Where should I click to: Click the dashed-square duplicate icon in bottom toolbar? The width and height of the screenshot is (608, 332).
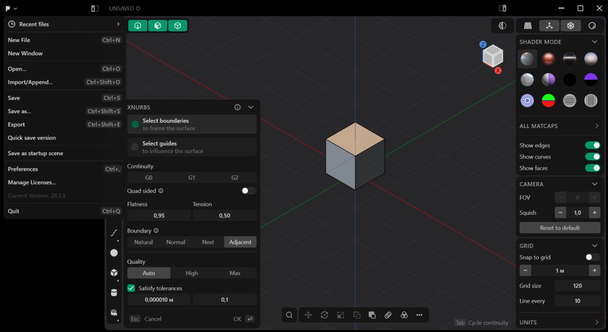click(x=357, y=315)
